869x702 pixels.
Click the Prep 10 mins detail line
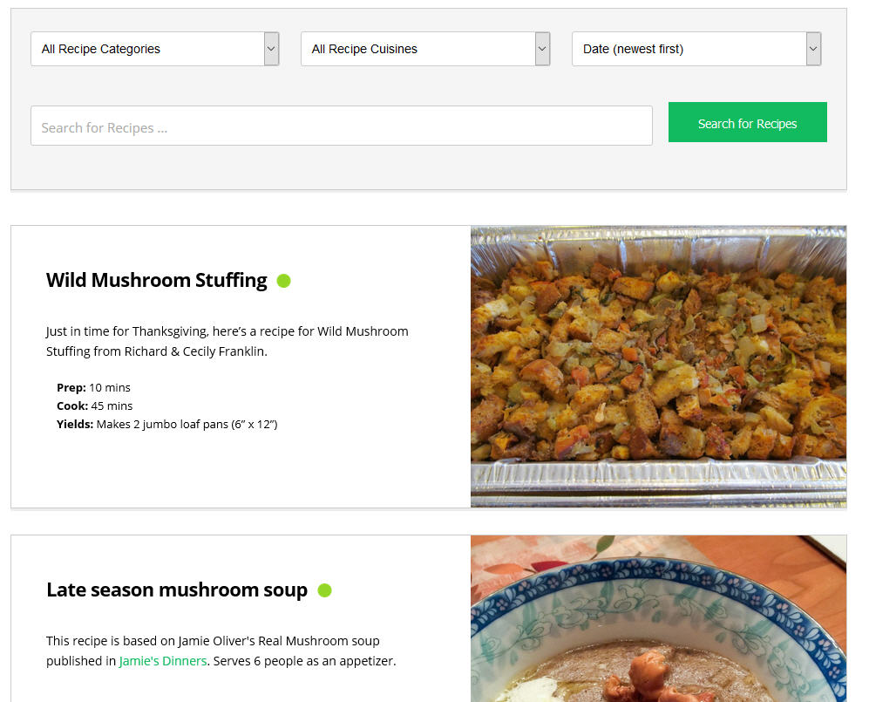pos(93,387)
